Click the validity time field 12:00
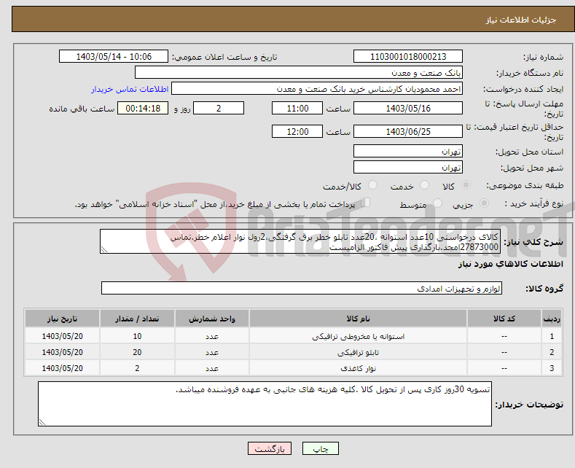The width and height of the screenshot is (575, 468). click(x=297, y=131)
